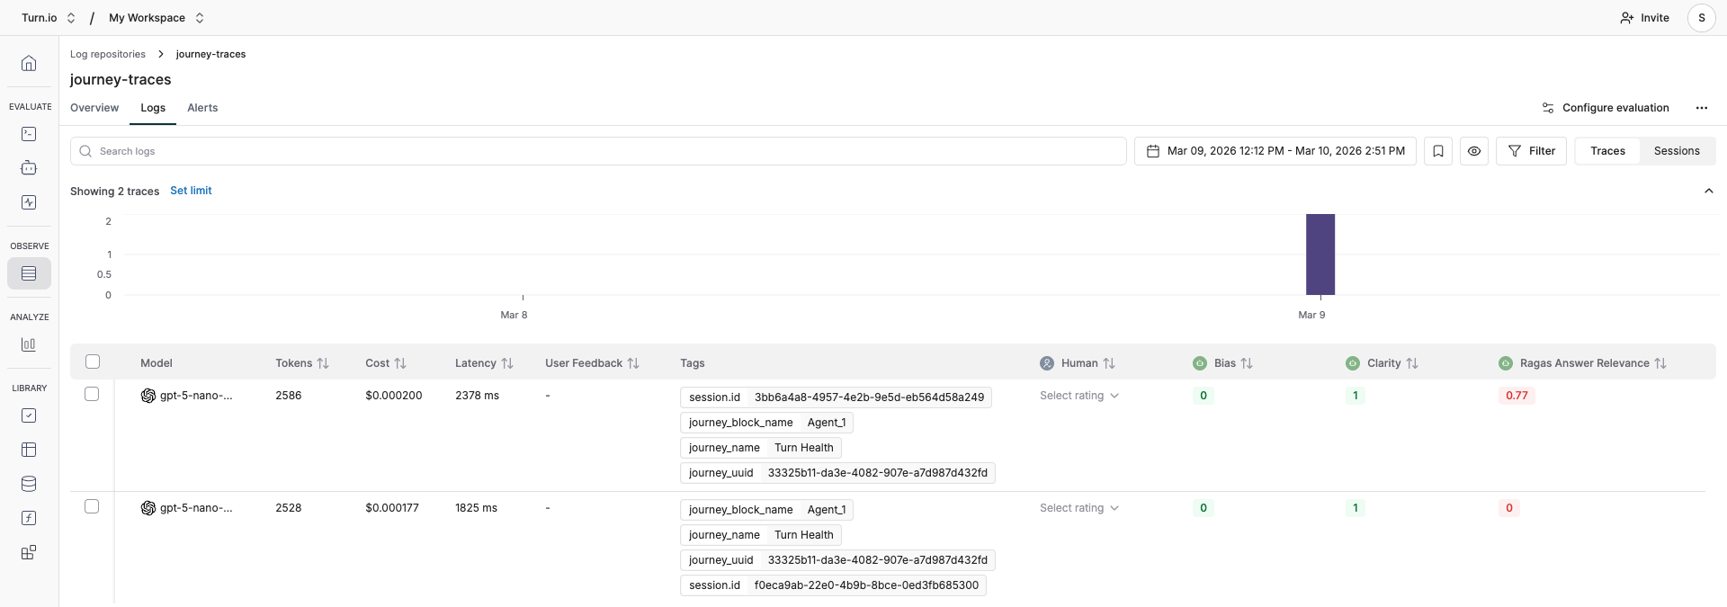Image resolution: width=1727 pixels, height=607 pixels.
Task: Open the logs icon under Observe
Action: 29,273
